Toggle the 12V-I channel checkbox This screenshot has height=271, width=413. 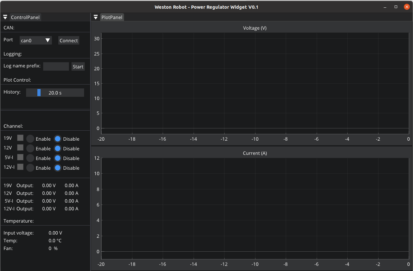click(20, 167)
